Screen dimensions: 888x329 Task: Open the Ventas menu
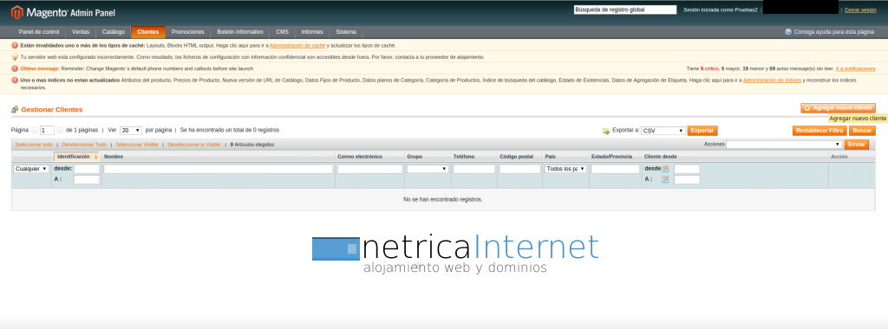click(81, 32)
